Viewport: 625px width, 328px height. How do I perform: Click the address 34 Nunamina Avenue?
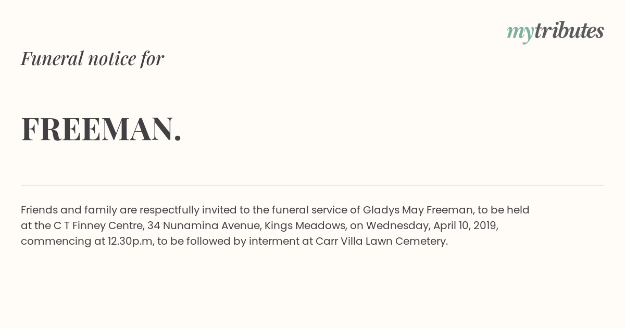[x=204, y=226]
